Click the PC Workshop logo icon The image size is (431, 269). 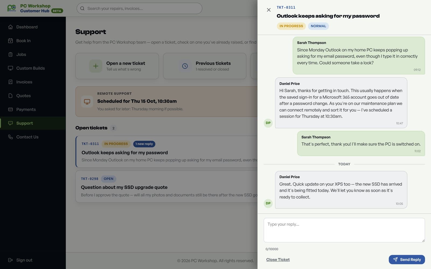pos(12,8)
